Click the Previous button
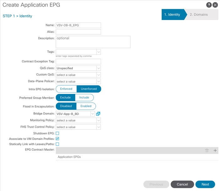Viewport: 220px width, 191px height. coord(156,184)
